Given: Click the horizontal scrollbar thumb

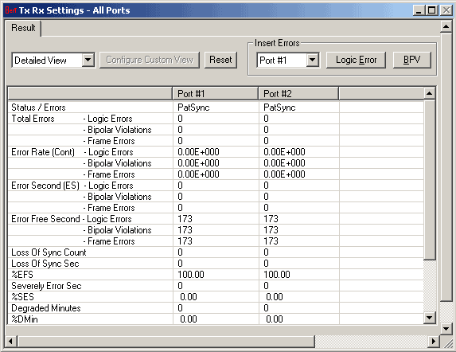Looking at the screenshot, I should [166, 341].
